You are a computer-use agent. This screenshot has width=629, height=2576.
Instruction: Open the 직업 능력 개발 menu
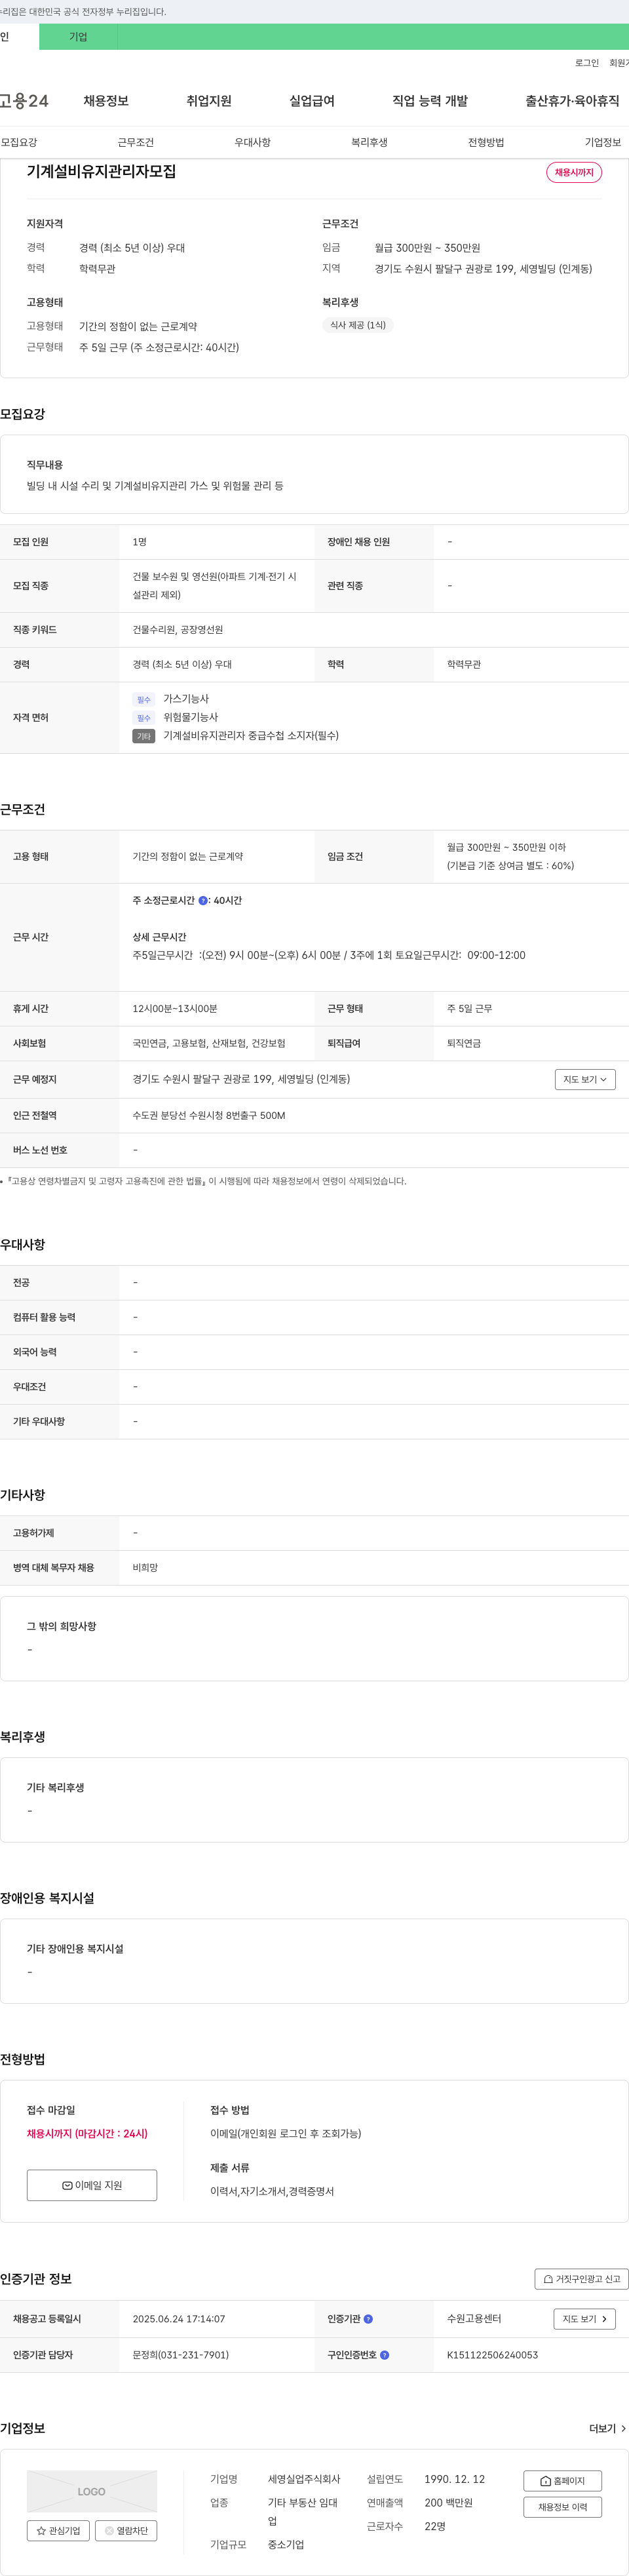point(430,101)
